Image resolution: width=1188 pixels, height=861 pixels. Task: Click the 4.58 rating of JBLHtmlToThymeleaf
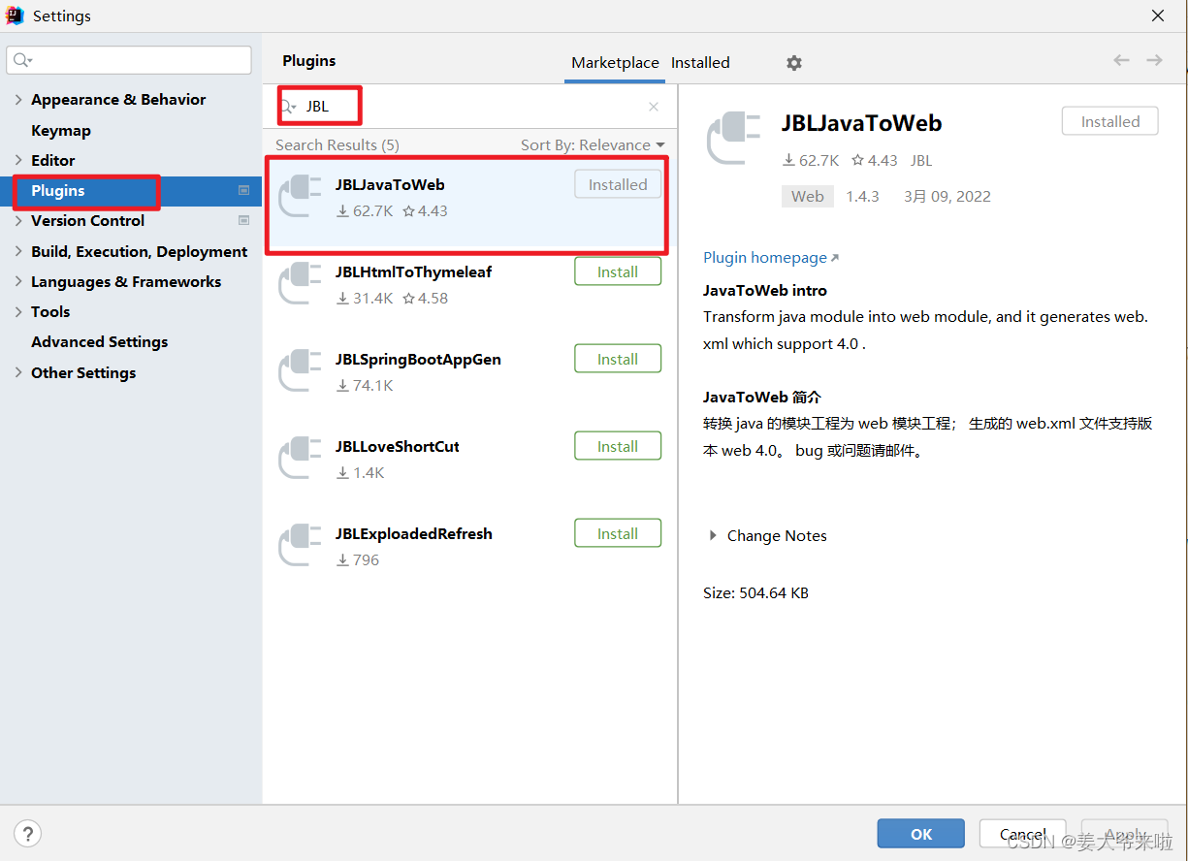pos(425,299)
